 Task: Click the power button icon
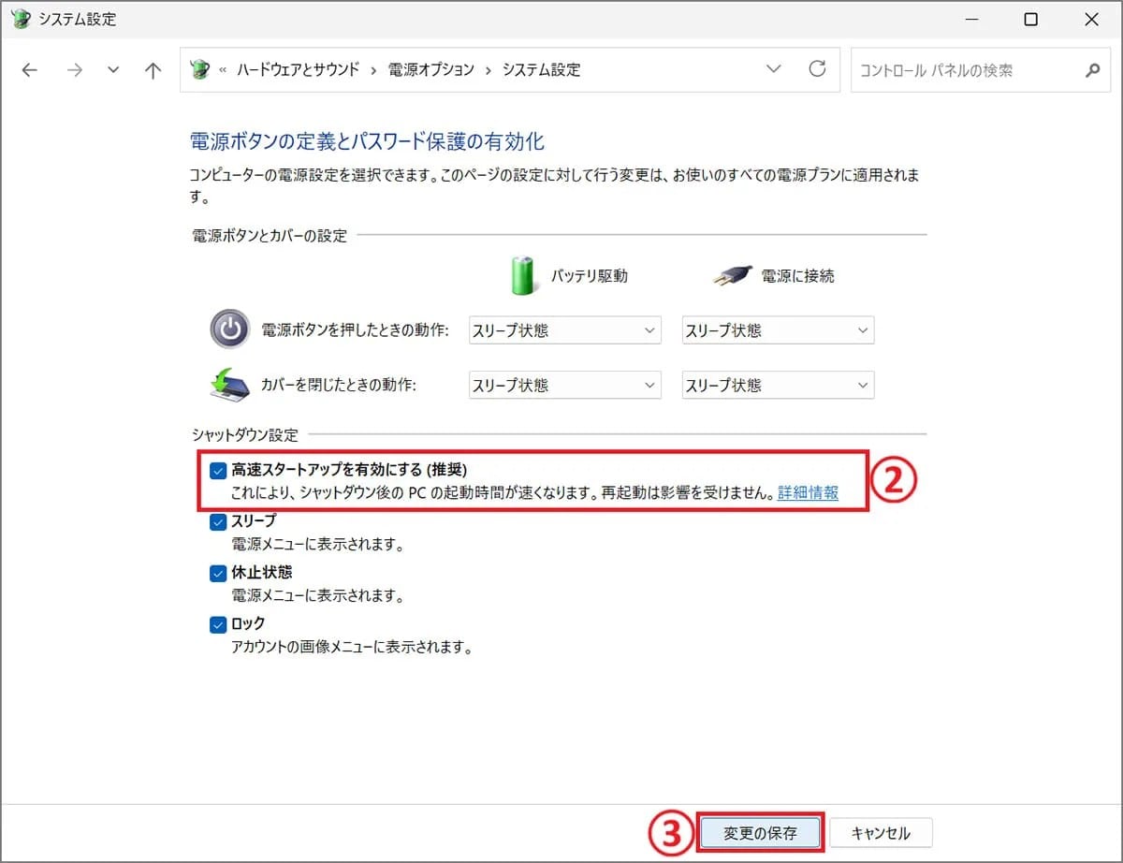tap(229, 329)
